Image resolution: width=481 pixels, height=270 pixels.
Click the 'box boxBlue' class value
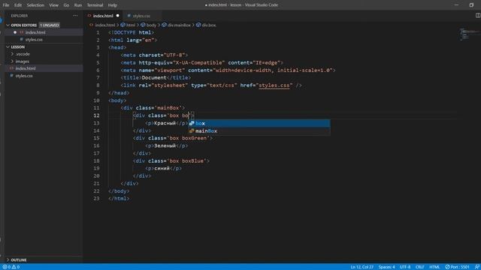click(x=186, y=160)
